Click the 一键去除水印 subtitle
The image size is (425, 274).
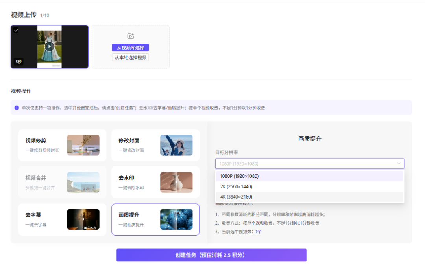pyautogui.click(x=131, y=188)
